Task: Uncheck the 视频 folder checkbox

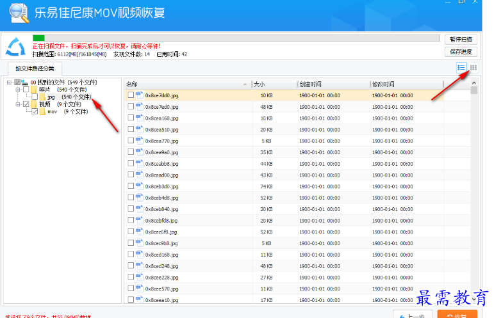Action: click(26, 104)
